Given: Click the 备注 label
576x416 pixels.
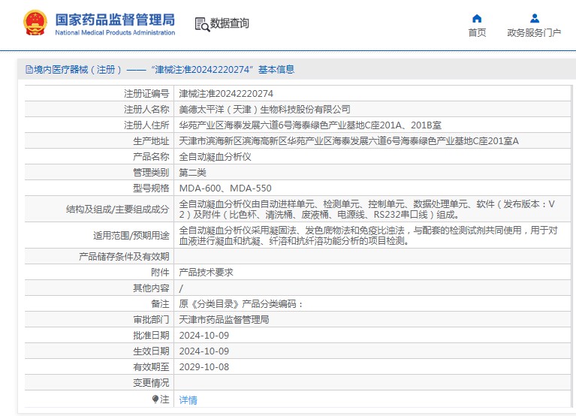Looking at the screenshot, I should click(x=160, y=304).
